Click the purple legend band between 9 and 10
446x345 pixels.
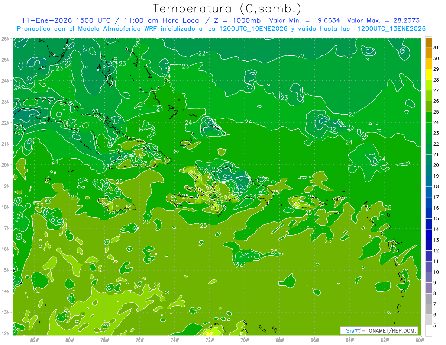[429, 277]
